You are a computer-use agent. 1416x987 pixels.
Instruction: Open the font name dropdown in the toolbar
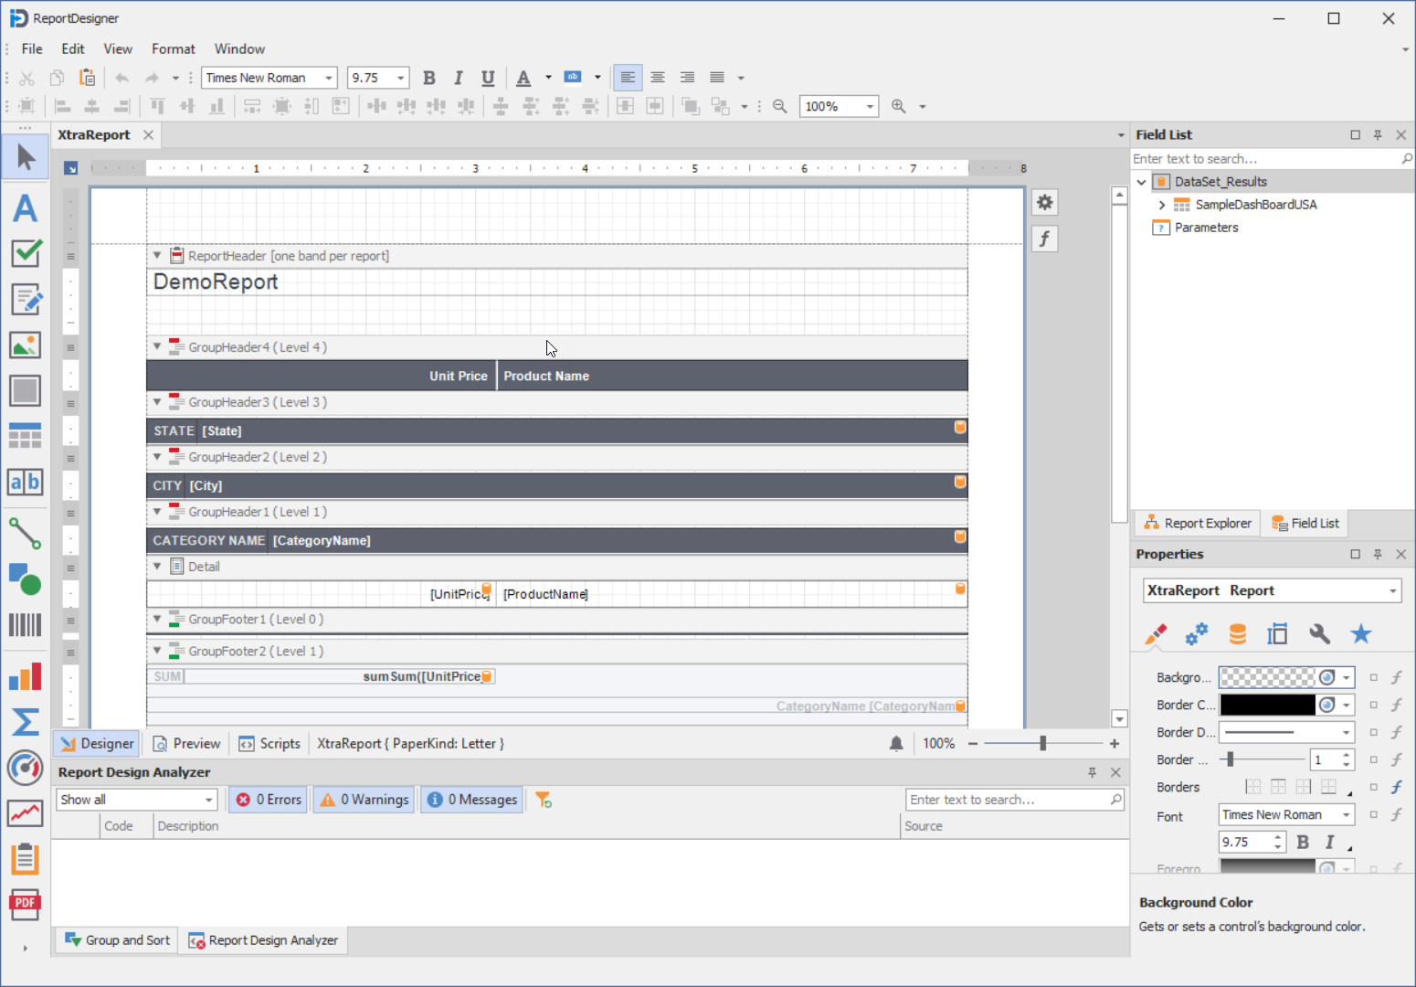pyautogui.click(x=328, y=78)
